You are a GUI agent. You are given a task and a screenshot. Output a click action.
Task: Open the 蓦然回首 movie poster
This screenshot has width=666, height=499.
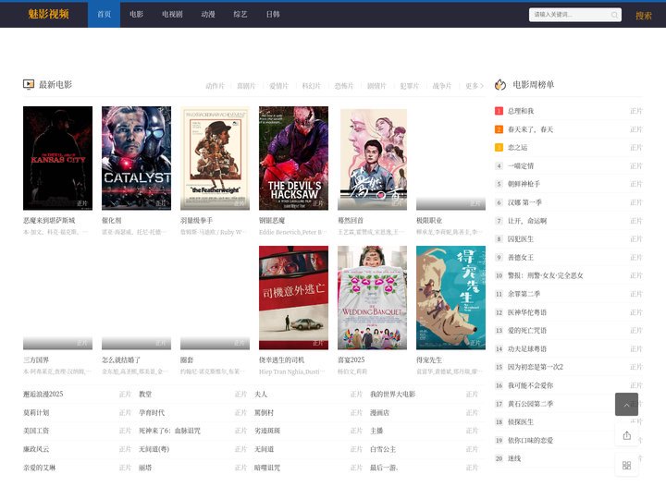(x=372, y=158)
